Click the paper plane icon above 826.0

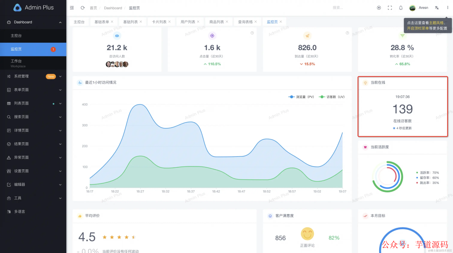tap(307, 36)
